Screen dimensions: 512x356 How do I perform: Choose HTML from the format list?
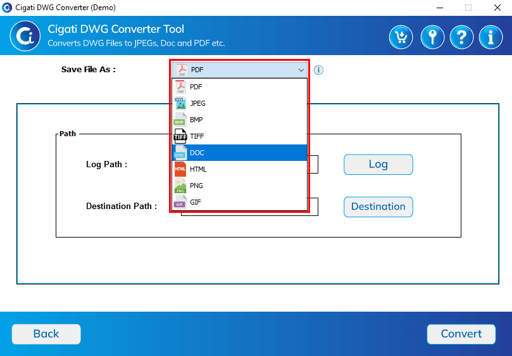click(x=240, y=169)
